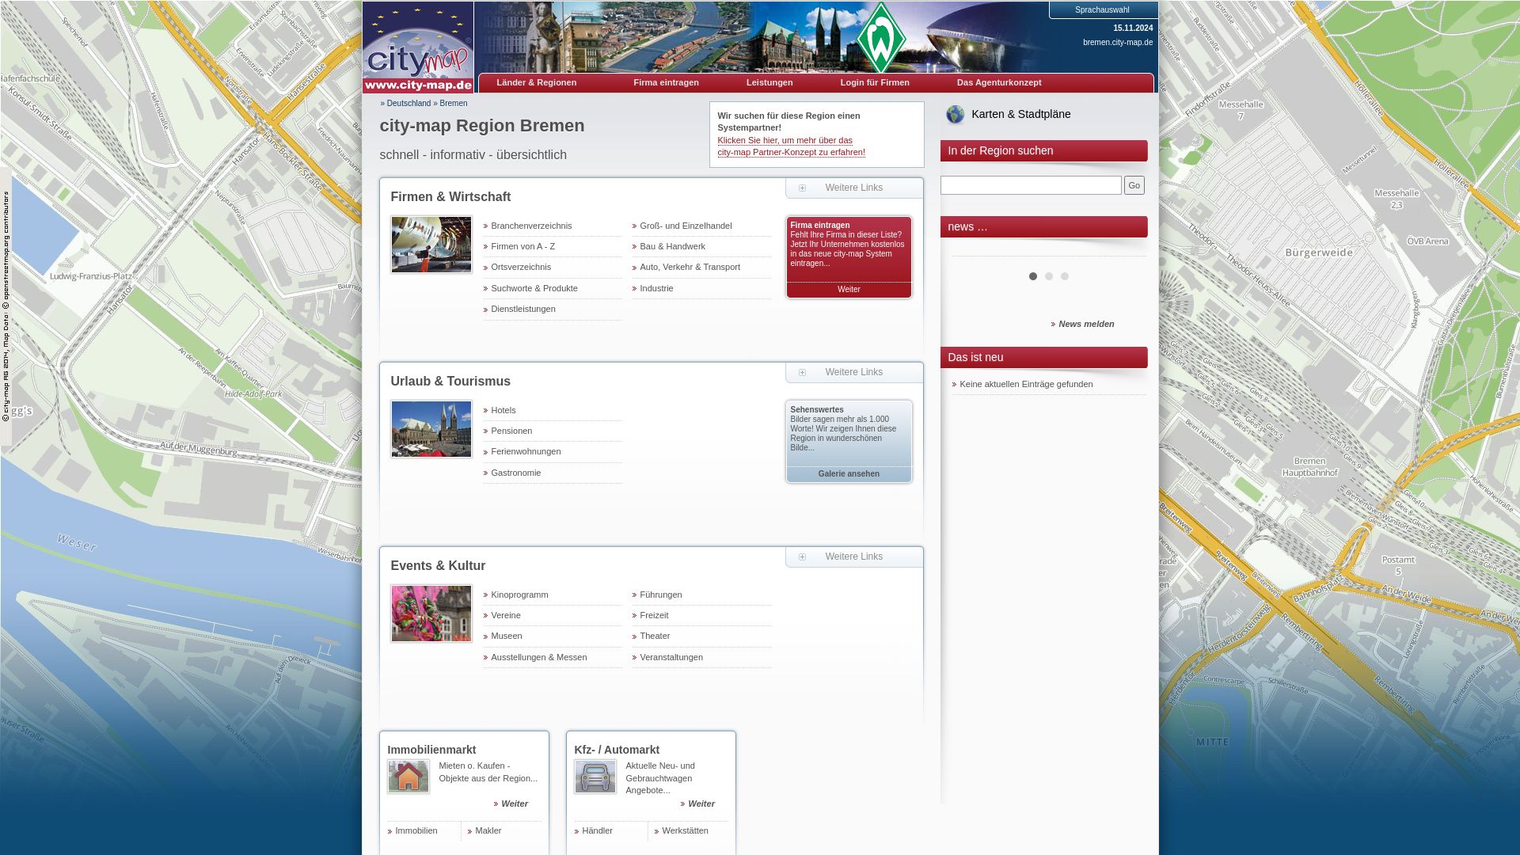Open the Das Agenturkonzept menu item
This screenshot has width=1520, height=855.
click(999, 82)
